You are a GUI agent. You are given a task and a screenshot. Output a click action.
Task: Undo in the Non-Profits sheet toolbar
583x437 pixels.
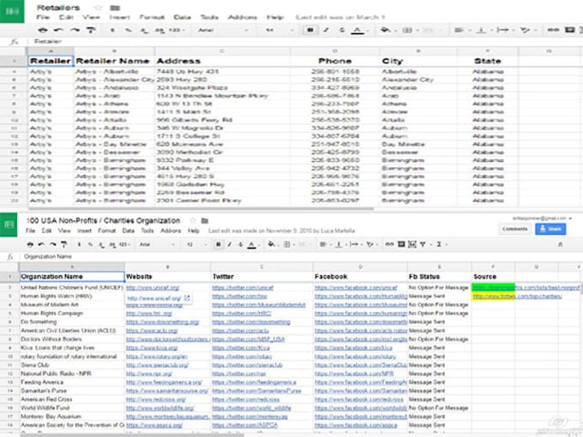click(x=42, y=244)
